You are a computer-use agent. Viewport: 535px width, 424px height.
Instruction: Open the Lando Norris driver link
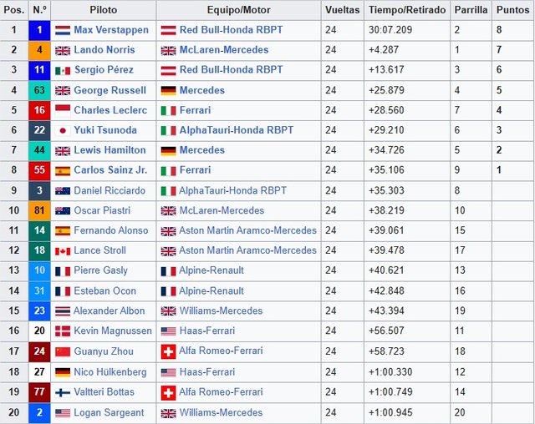pyautogui.click(x=104, y=50)
